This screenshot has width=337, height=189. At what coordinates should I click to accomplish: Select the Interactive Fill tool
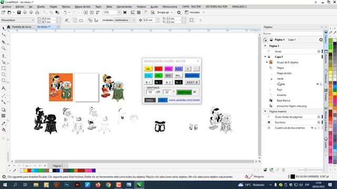(x=4, y=130)
